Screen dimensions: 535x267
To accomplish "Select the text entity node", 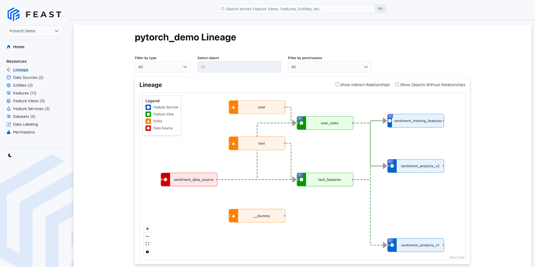I will [x=261, y=144].
